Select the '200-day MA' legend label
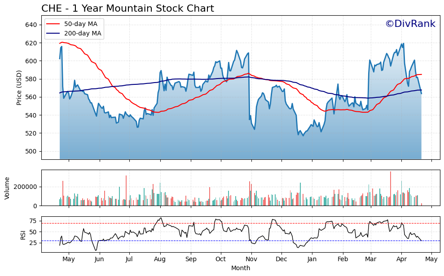 (83, 33)
